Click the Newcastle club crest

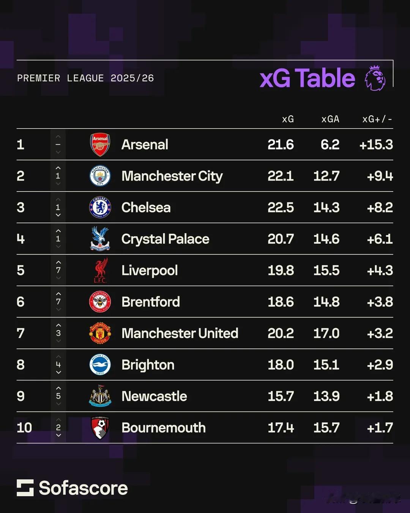(x=100, y=396)
